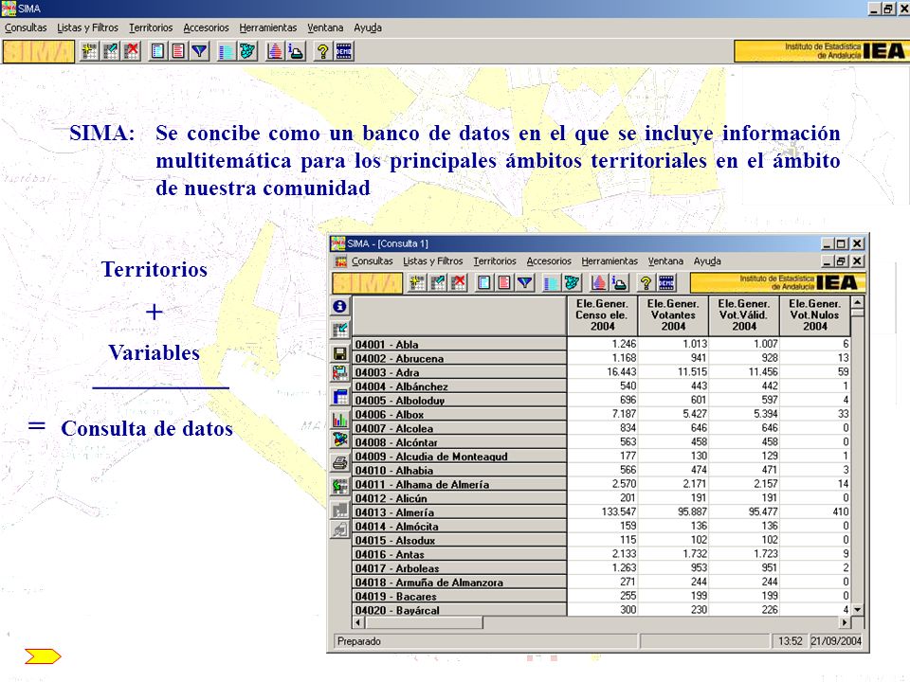
Task: Open the Consultas menu in the main SIMA window
Action: (x=26, y=27)
